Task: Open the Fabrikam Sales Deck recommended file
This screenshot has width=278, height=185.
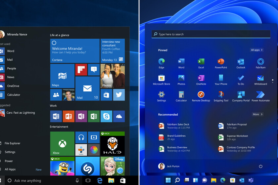Action: click(x=179, y=126)
